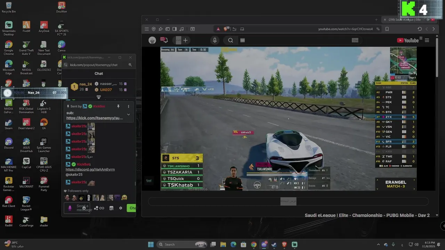Open the Canva desktop shortcut
This screenshot has height=250, width=445.
click(62, 47)
